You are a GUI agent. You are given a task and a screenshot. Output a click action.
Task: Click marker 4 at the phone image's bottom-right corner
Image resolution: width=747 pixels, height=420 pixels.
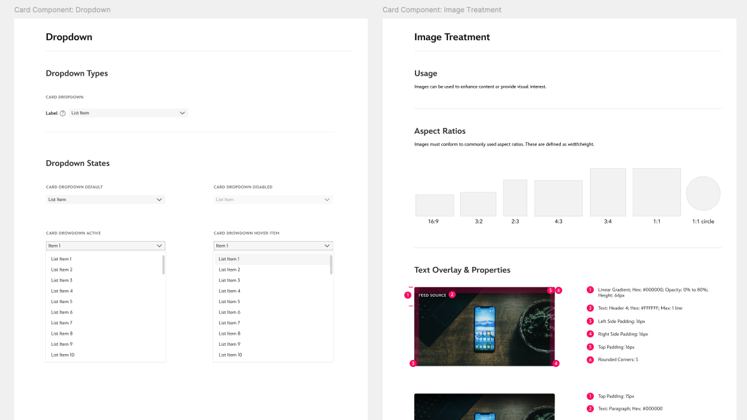pyautogui.click(x=556, y=364)
